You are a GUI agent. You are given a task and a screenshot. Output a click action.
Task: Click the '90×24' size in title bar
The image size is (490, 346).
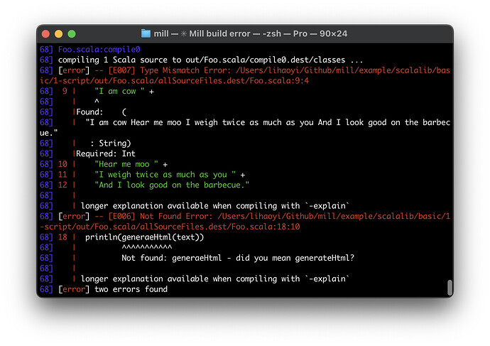click(334, 33)
